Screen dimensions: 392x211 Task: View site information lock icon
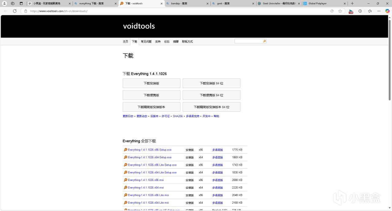(x=26, y=11)
